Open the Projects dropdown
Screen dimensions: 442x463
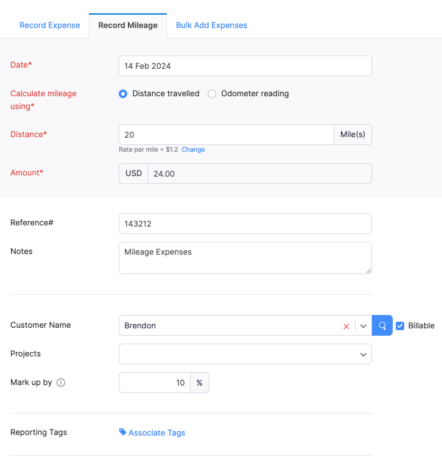coord(245,354)
